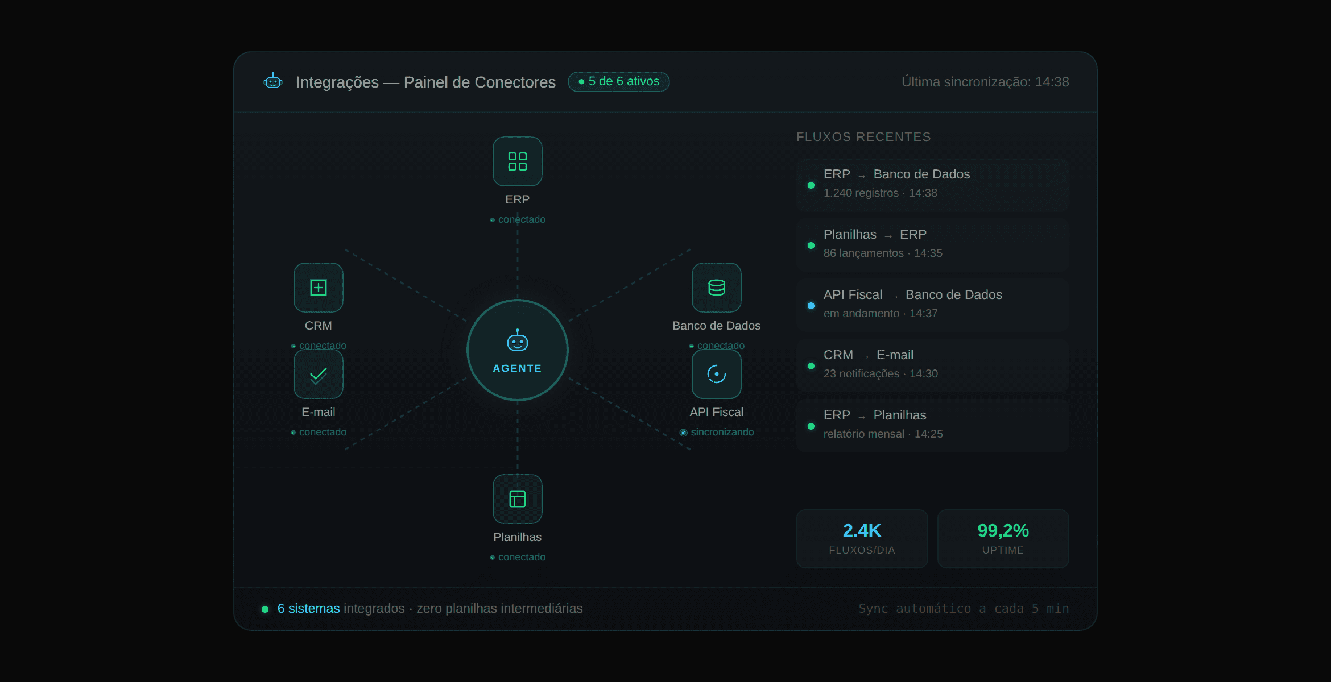Open the Planilhas spreadsheet connector icon
This screenshot has height=682, width=1331.
click(517, 499)
